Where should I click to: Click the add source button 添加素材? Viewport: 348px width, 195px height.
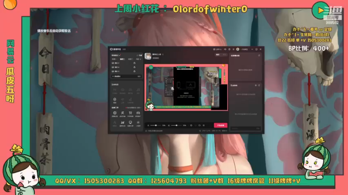[x=117, y=76]
